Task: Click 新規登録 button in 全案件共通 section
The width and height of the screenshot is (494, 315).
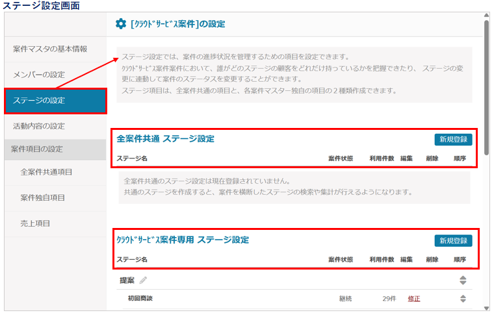Action: [x=453, y=140]
